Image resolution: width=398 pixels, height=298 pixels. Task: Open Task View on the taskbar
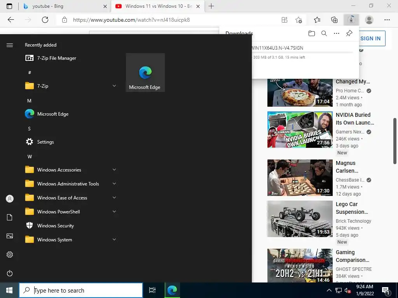click(152, 290)
